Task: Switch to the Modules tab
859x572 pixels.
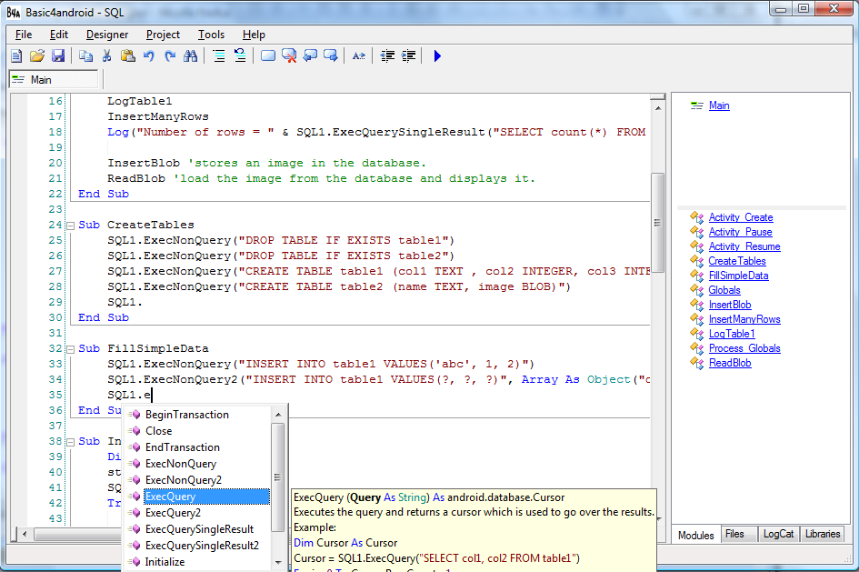Action: click(x=695, y=535)
